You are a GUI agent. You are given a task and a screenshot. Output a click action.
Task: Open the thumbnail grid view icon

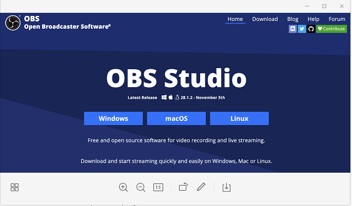click(14, 188)
